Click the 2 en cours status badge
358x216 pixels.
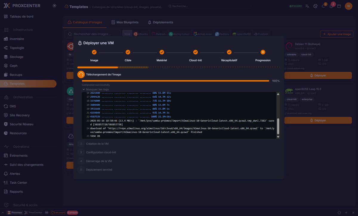[x=58, y=213]
